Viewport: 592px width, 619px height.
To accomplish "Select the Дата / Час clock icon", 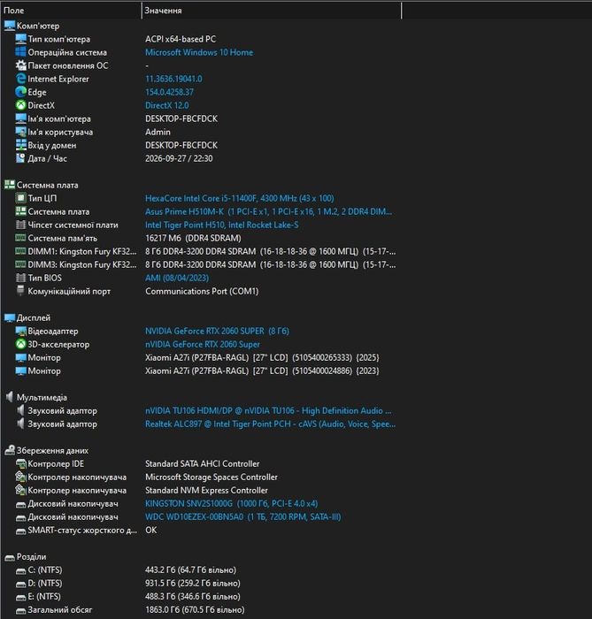I will (x=20, y=158).
